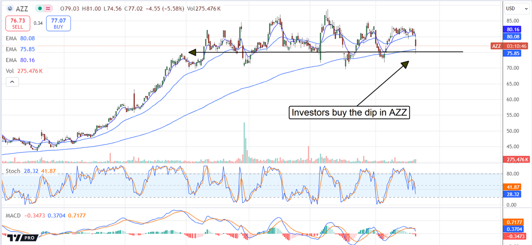The width and height of the screenshot is (532, 245).
Task: Click the Stoch indicator pane title
Action: (x=13, y=171)
